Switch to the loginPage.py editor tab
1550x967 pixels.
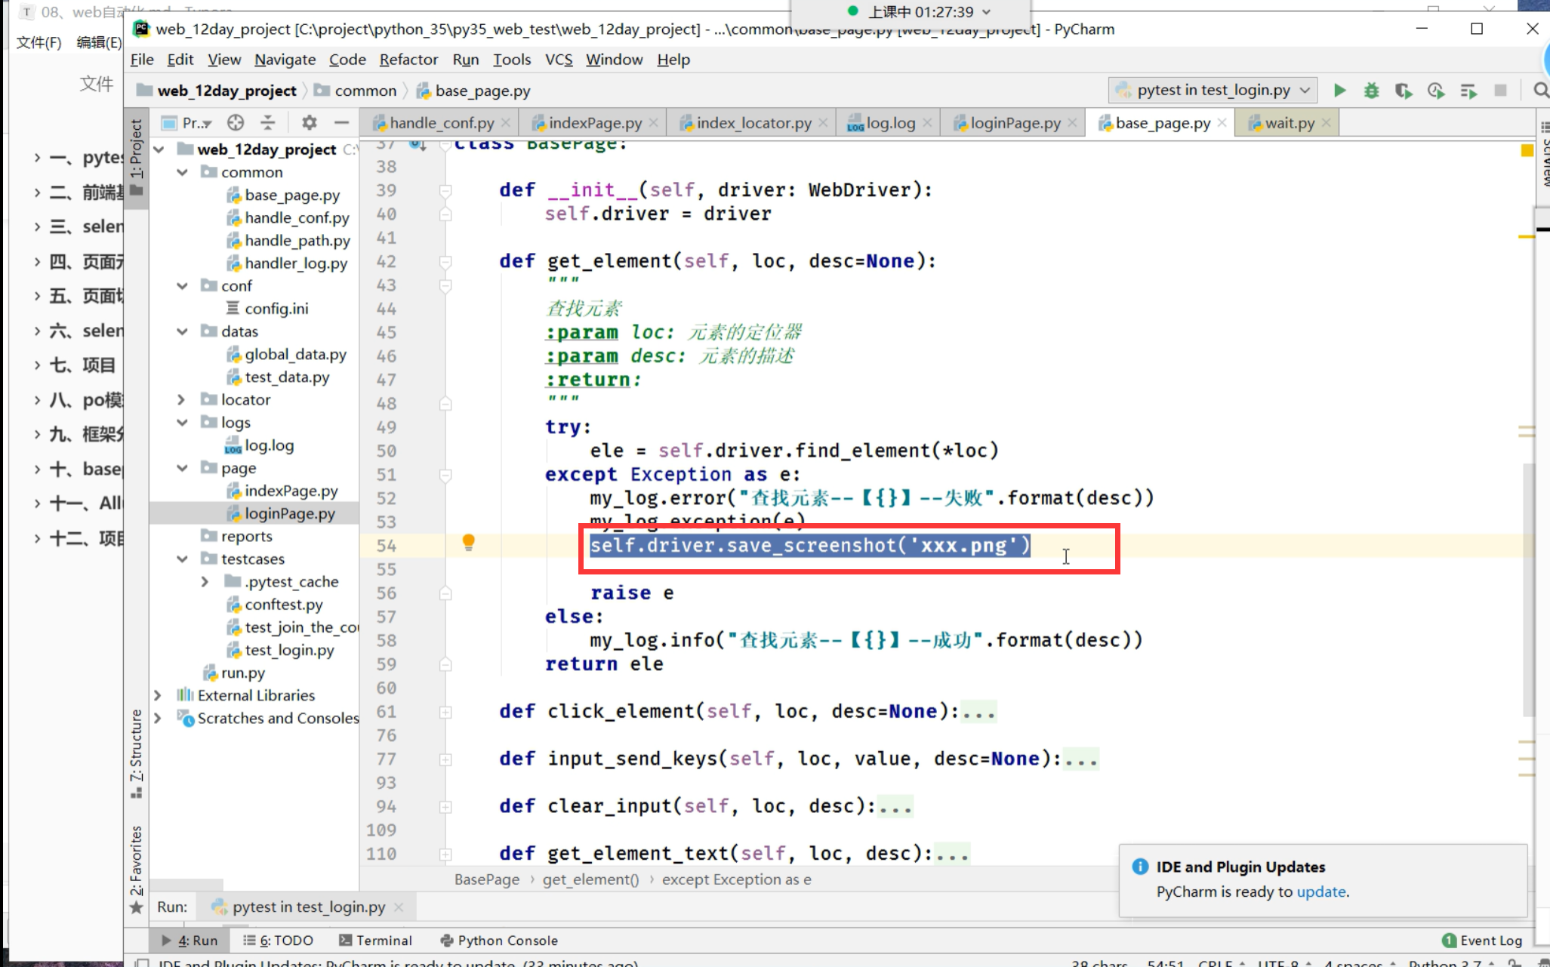click(x=1015, y=123)
